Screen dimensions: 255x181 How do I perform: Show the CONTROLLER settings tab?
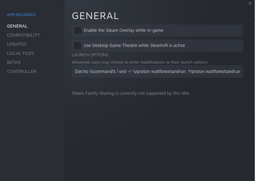(x=22, y=71)
